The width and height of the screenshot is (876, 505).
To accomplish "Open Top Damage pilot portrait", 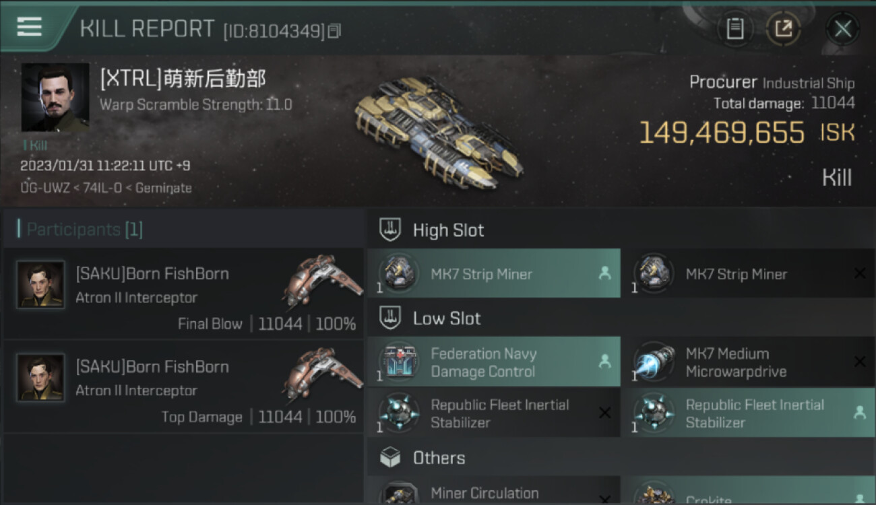I will click(41, 378).
